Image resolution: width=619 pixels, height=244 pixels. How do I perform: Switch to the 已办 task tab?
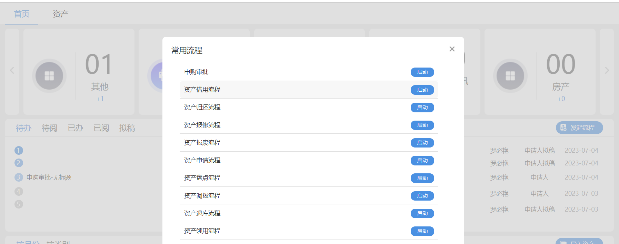[x=75, y=128]
